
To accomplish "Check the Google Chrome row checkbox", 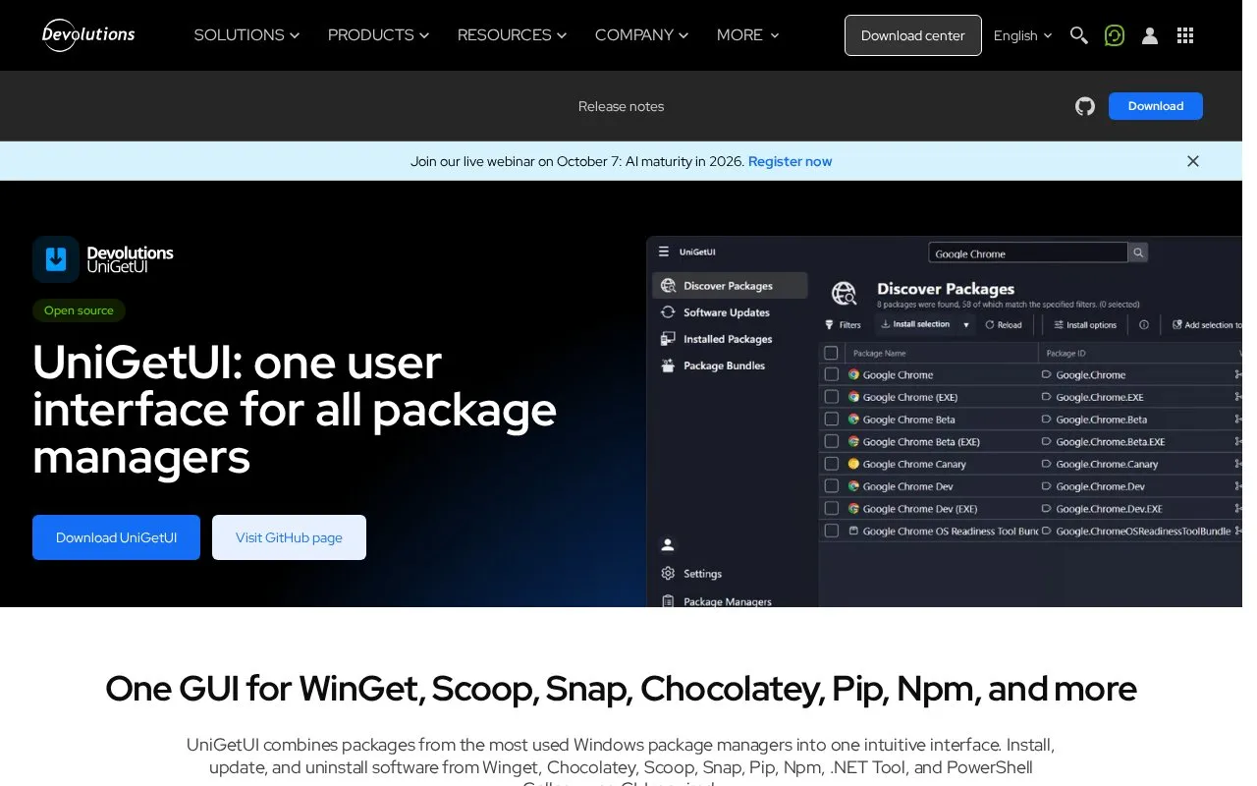I will (831, 374).
